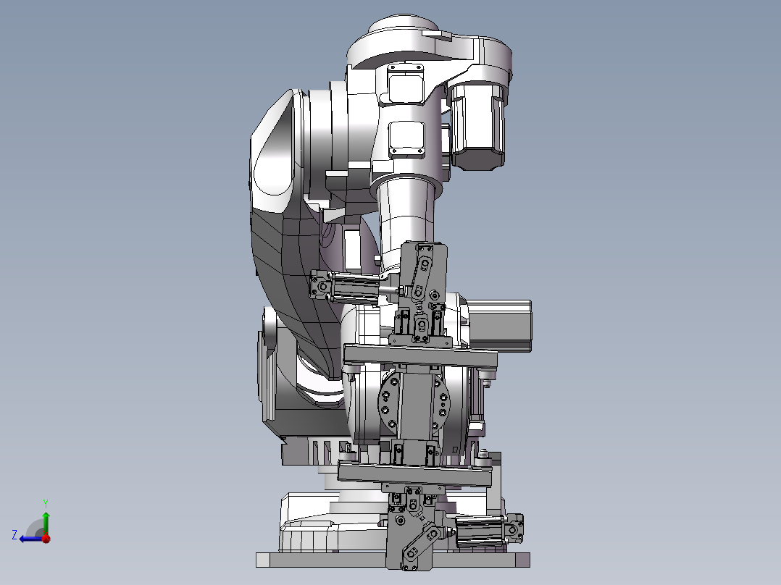
Task: Click the red origin sphere of the triad
Action: pyautogui.click(x=46, y=539)
